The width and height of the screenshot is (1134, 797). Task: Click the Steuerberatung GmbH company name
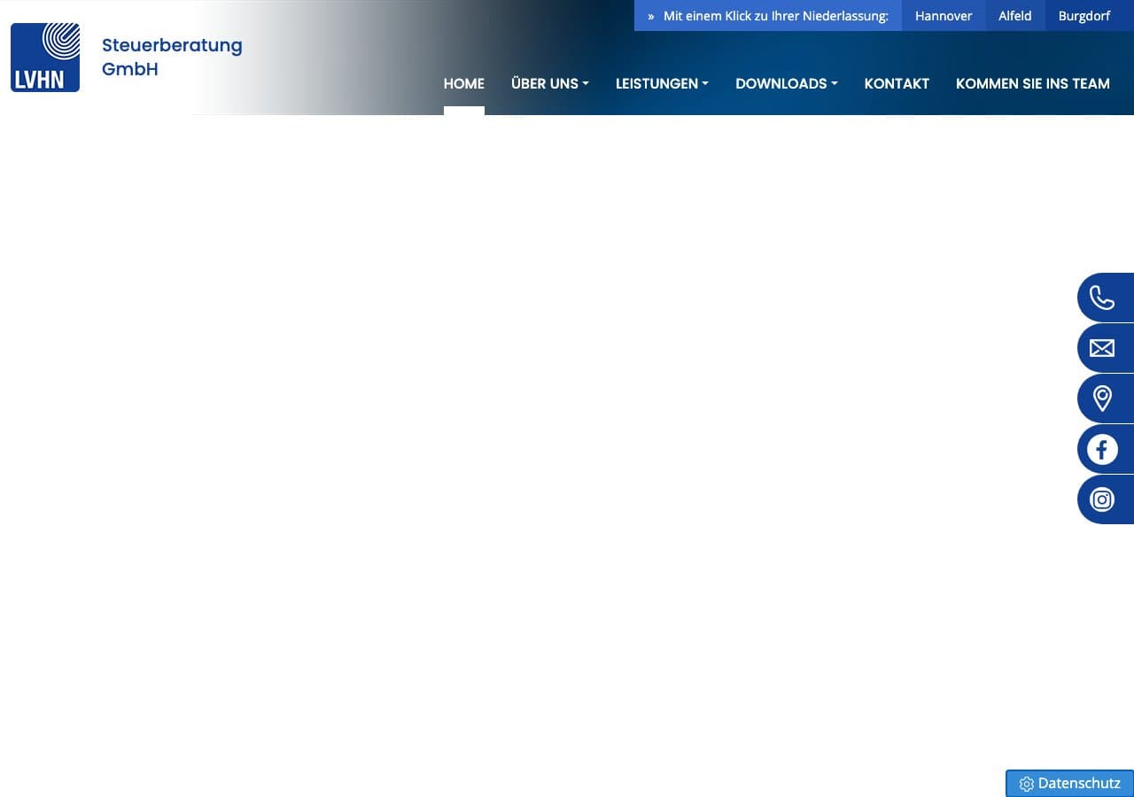coord(172,57)
